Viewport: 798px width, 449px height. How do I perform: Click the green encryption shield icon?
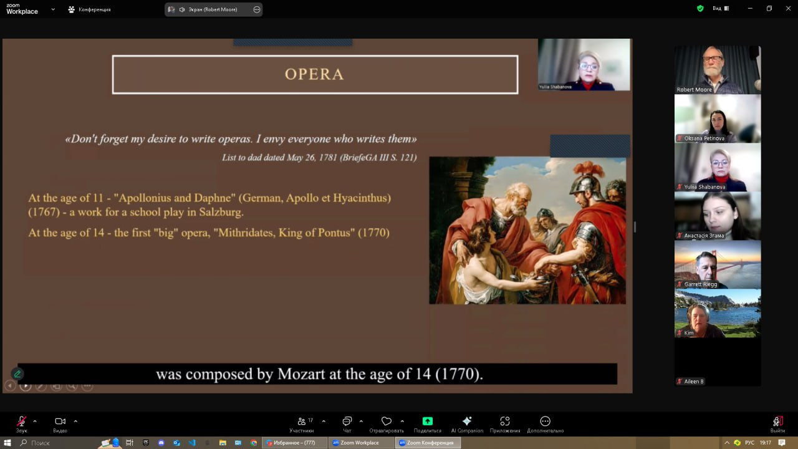[700, 9]
